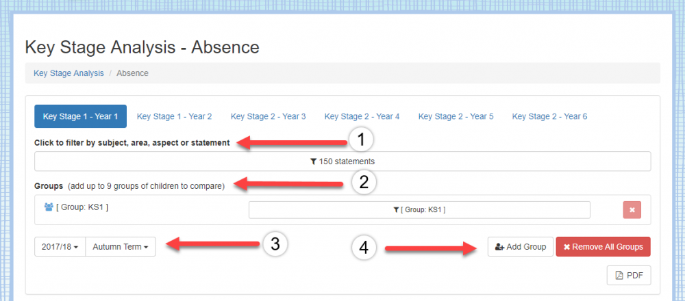The width and height of the screenshot is (685, 301).
Task: Click the filter icon on 150 statements bar
Action: click(x=314, y=162)
